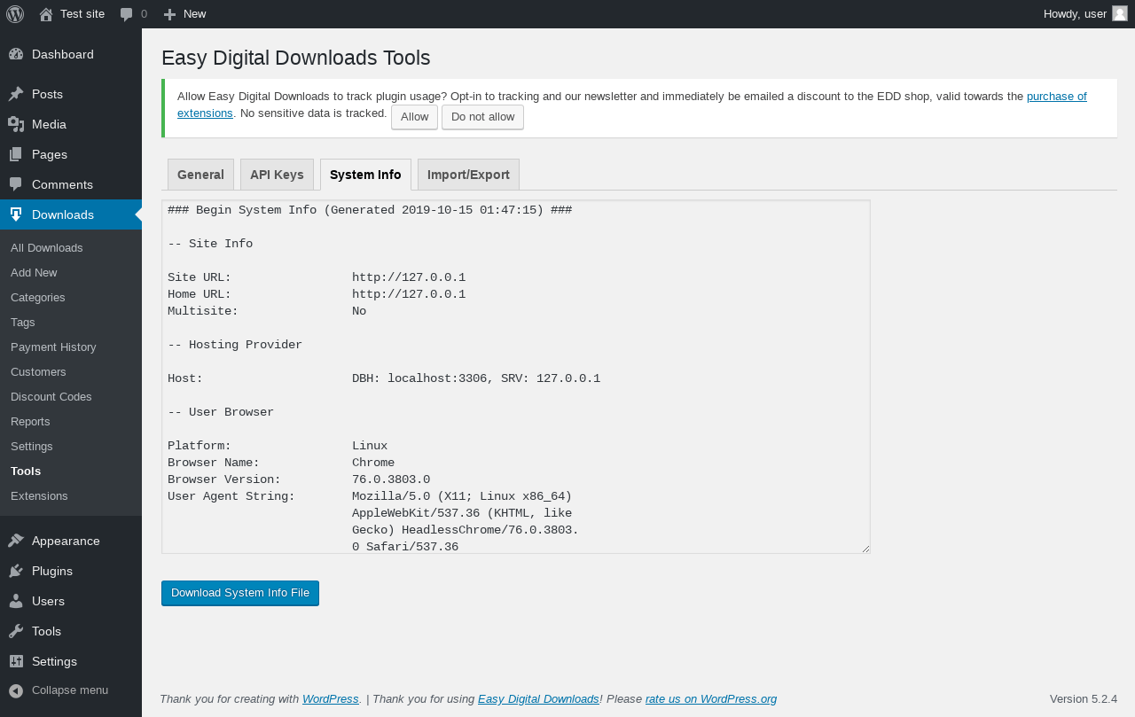
Task: Click the user avatar icon
Action: (1120, 13)
